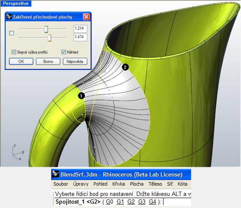Toggle the lock checkbox beside the sliders
This screenshot has width=241, height=208.
coord(12,33)
